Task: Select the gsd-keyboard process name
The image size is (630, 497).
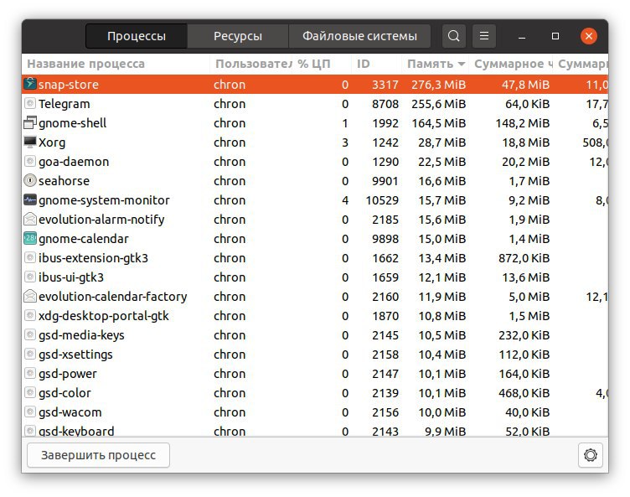Action: 76,431
